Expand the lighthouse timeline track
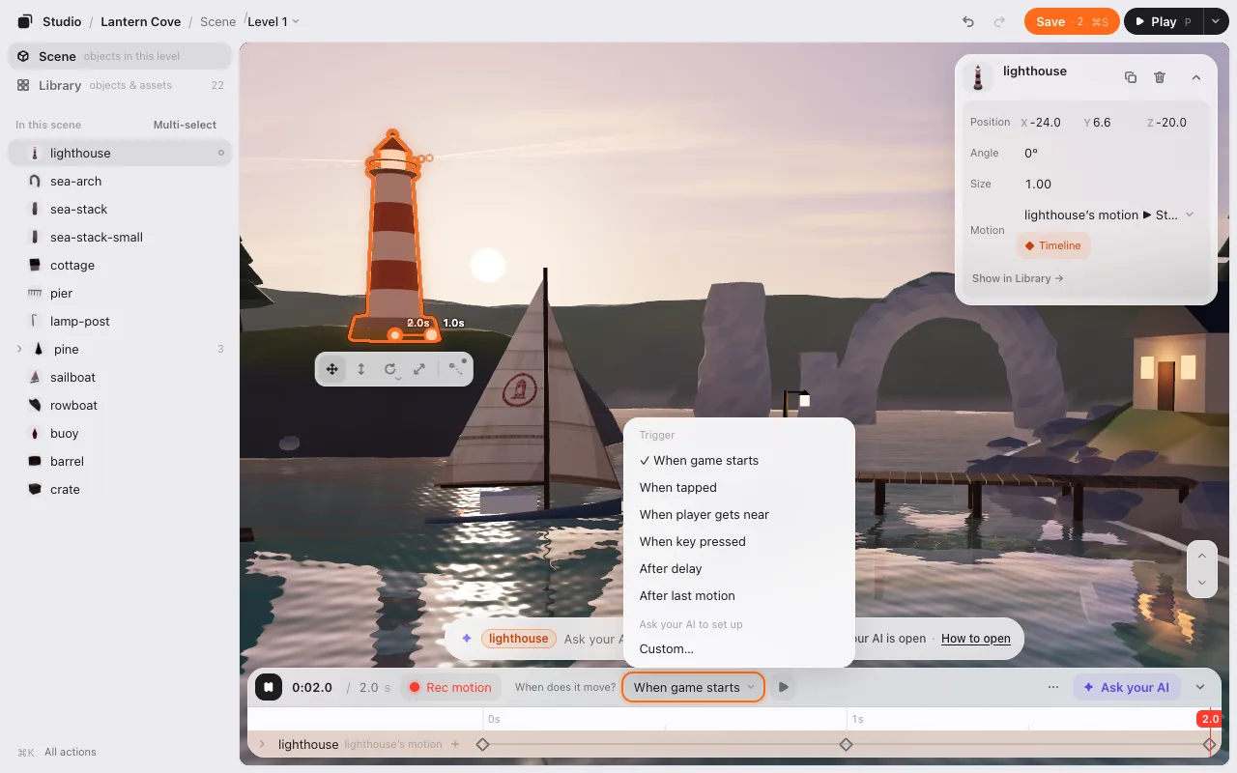This screenshot has width=1237, height=773. 262,744
